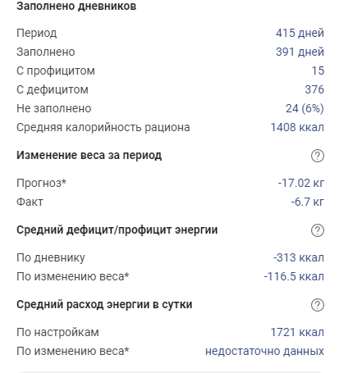
Task: Click the Прогноз* label
Action: click(x=41, y=183)
